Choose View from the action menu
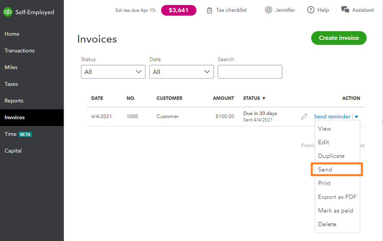This screenshot has height=241, width=383. pyautogui.click(x=337, y=129)
